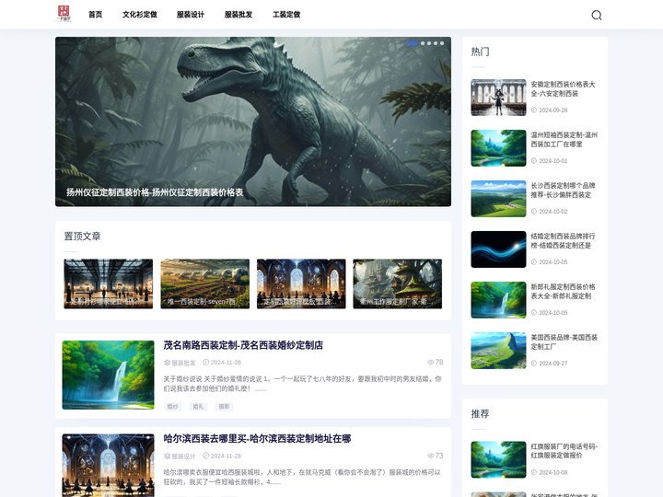663x497 pixels.
Task: Click clock icon beside 2024-10-08
Action: coord(534,472)
